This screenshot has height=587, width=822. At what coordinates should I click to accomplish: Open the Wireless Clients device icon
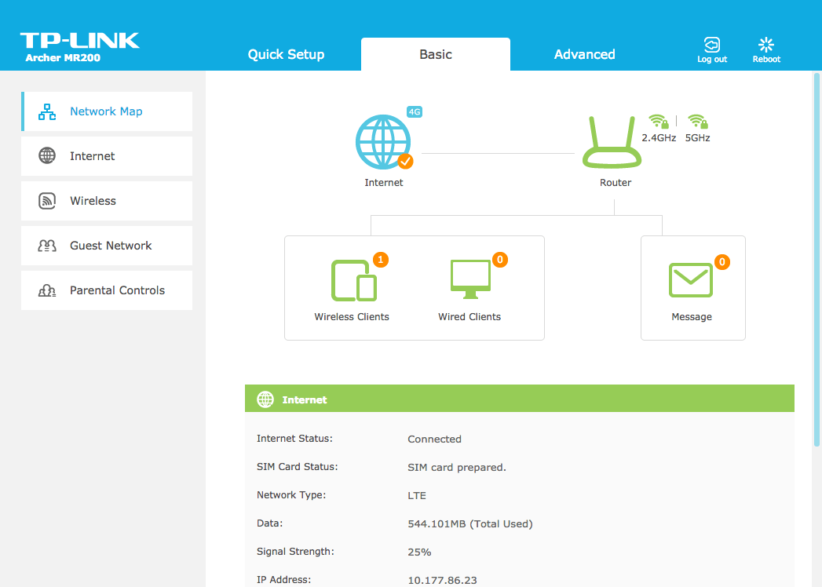click(353, 281)
